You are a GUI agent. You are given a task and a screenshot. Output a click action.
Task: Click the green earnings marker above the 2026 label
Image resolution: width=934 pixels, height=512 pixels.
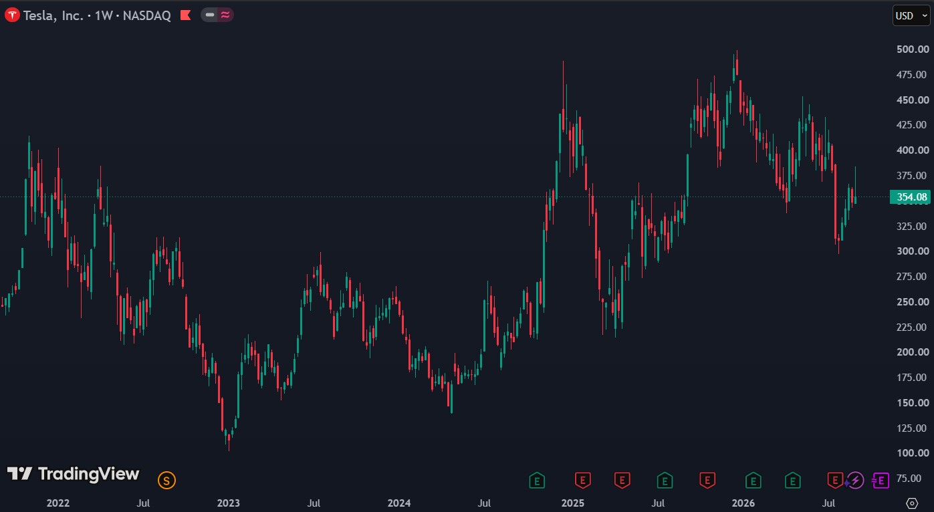(x=753, y=480)
